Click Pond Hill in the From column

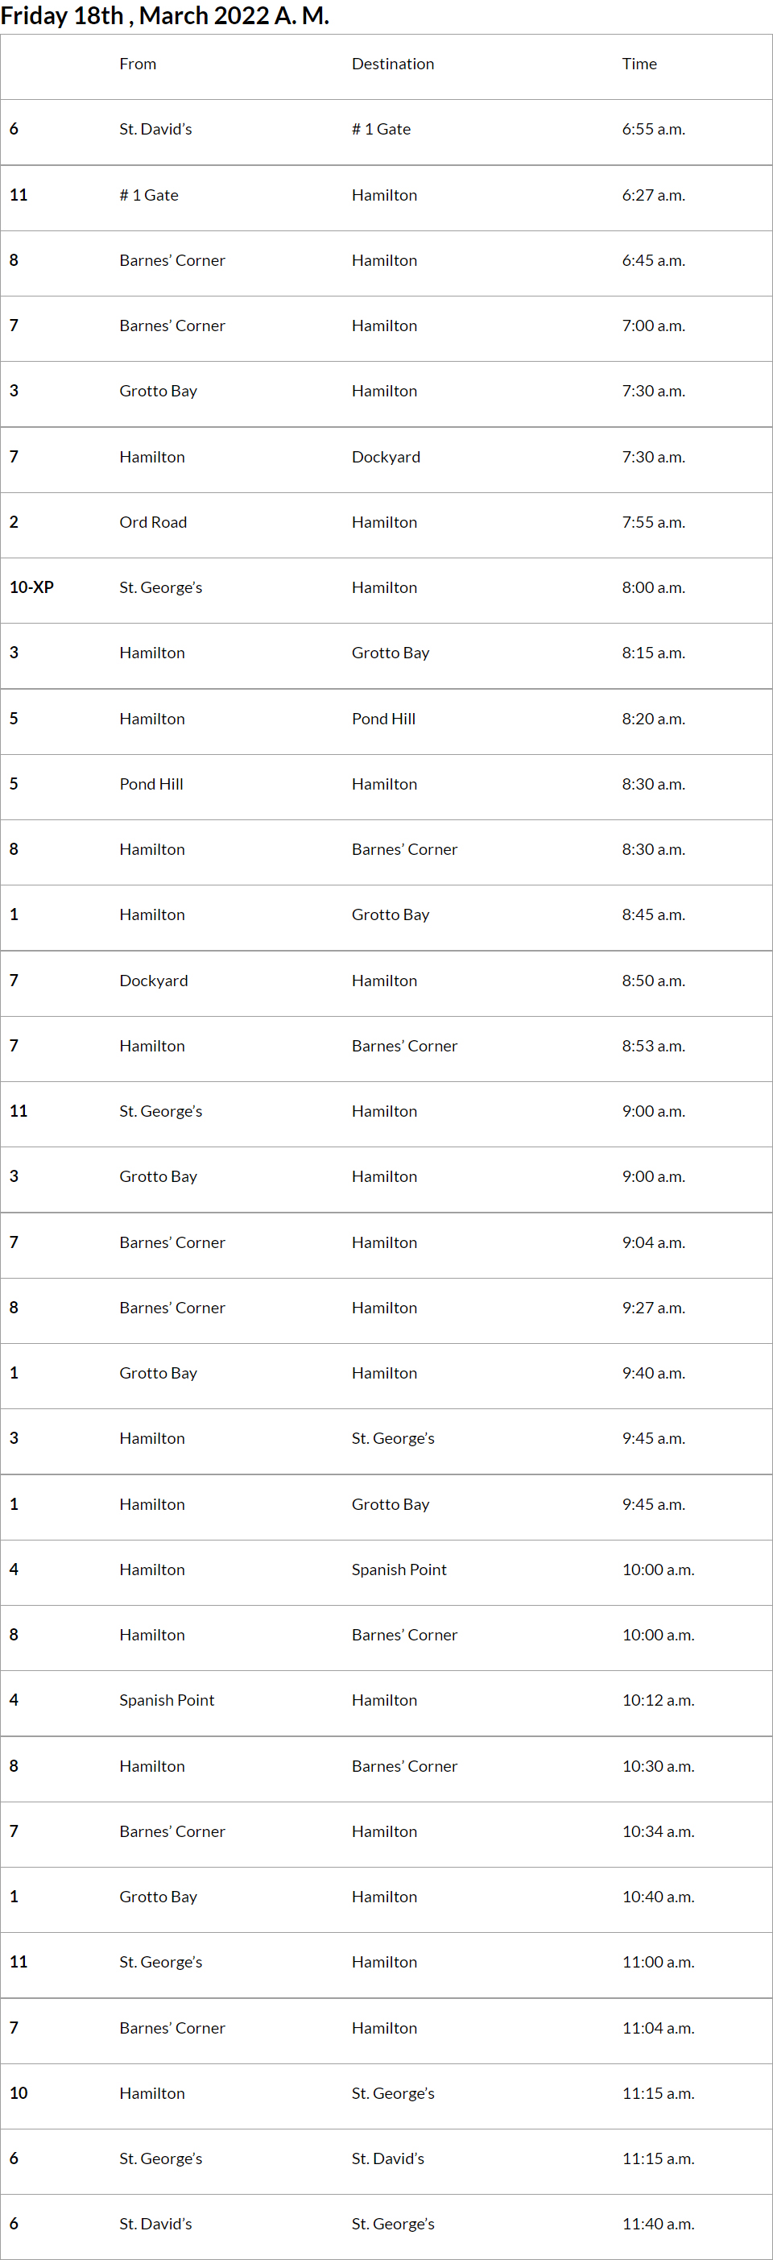tap(151, 783)
